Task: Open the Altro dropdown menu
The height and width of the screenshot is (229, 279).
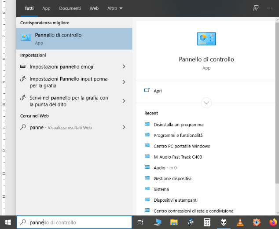Action: [115, 8]
